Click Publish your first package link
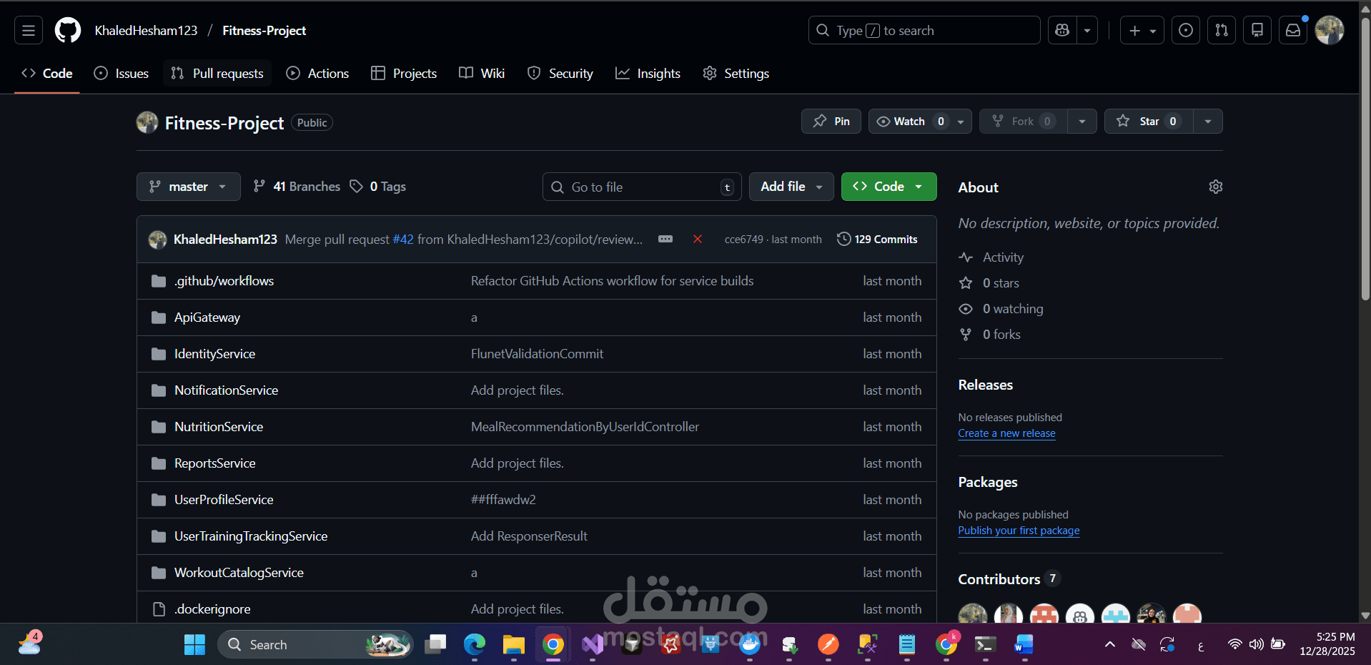This screenshot has height=665, width=1371. [1019, 531]
